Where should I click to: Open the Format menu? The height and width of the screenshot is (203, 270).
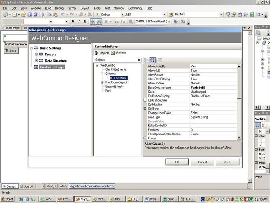click(72, 8)
